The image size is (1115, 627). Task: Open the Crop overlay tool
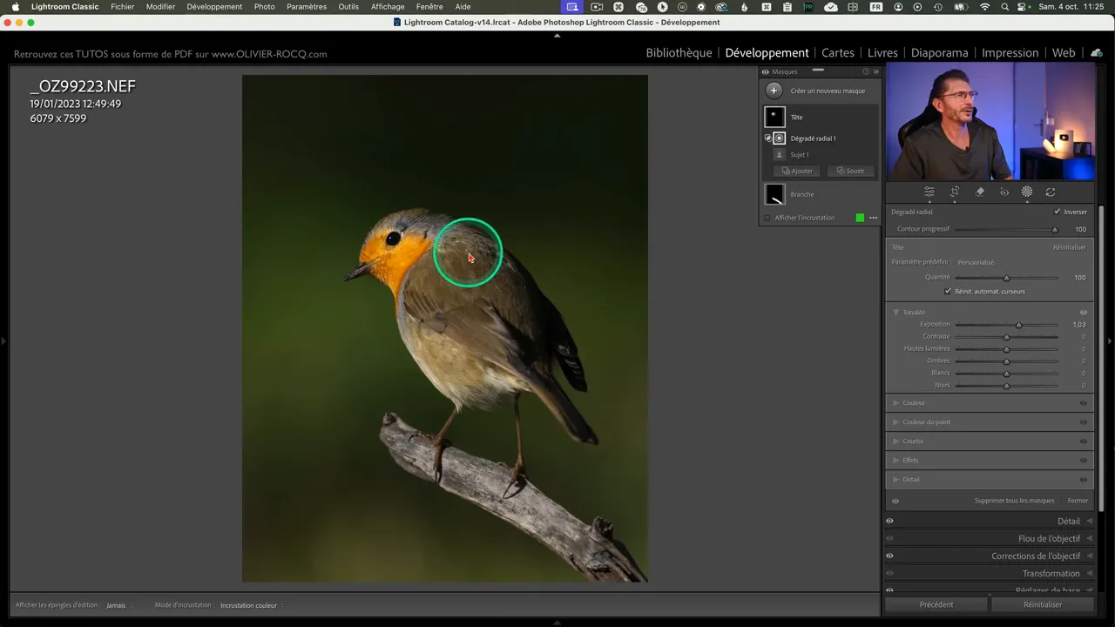pos(955,192)
